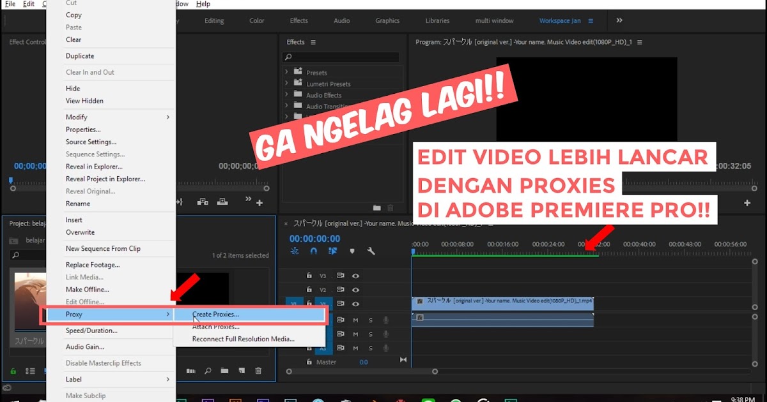This screenshot has height=402, width=767.
Task: Open timeline display settings wrench icon
Action: pyautogui.click(x=371, y=251)
